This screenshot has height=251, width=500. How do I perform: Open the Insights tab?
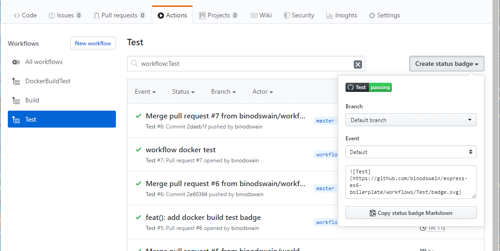(341, 15)
